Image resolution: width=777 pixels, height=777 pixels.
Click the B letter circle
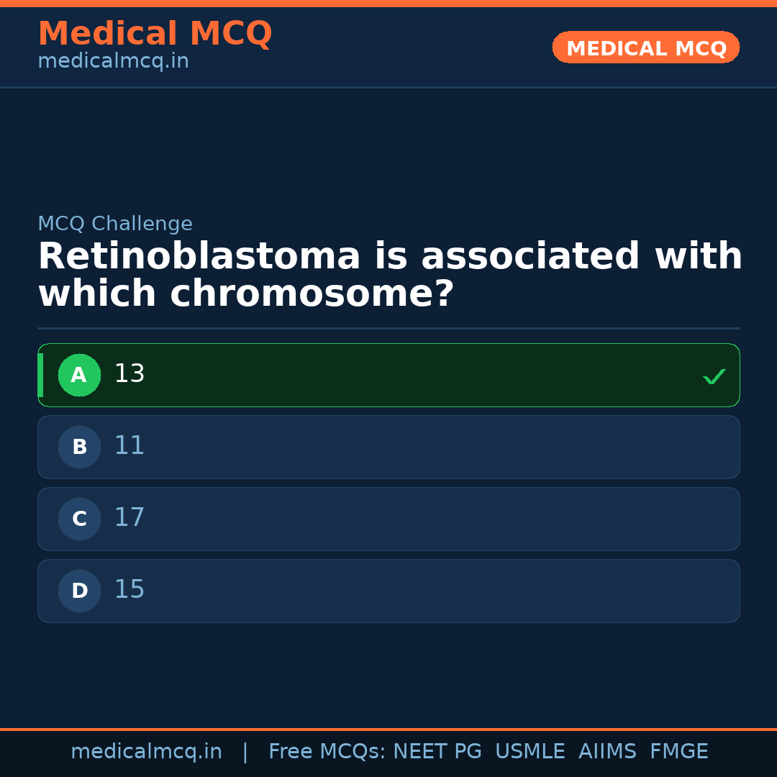tap(79, 447)
